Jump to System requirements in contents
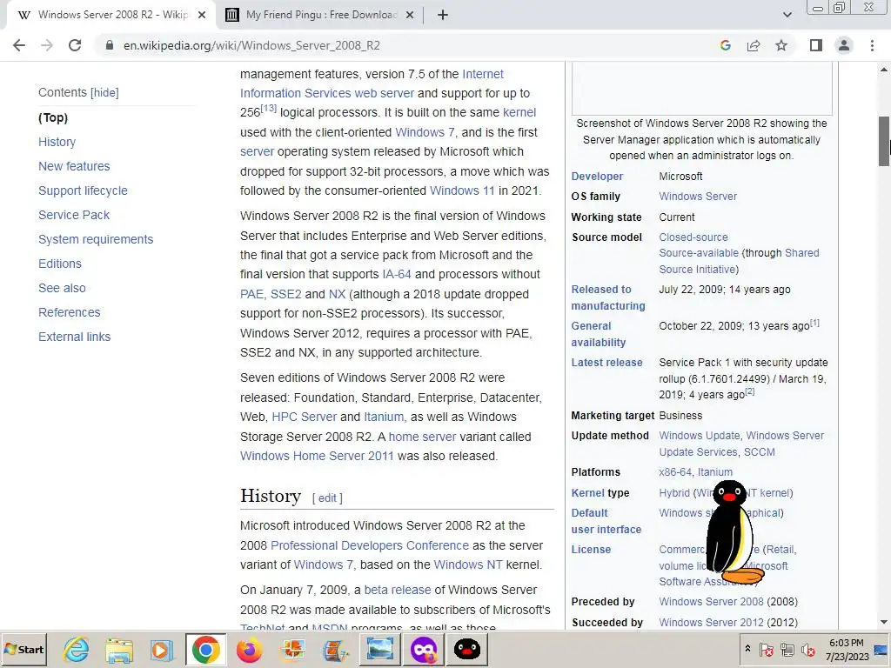Image resolution: width=891 pixels, height=668 pixels. click(96, 240)
